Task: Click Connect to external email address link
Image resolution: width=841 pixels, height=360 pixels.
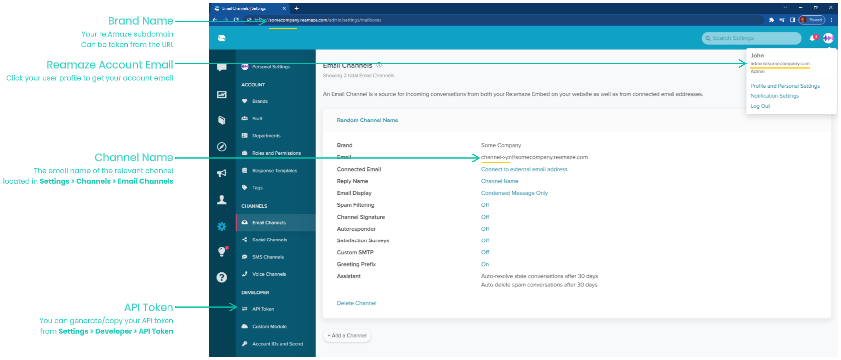Action: [524, 169]
